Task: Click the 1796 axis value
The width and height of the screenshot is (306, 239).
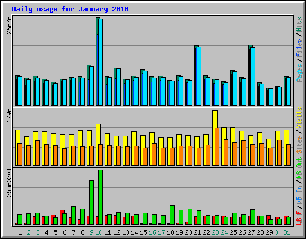Action: (9, 115)
